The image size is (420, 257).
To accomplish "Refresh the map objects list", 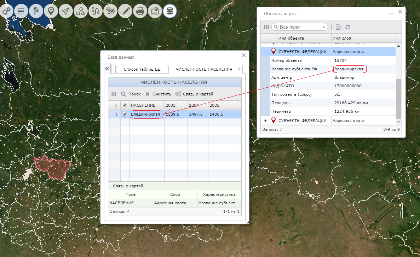I will pos(348,27).
